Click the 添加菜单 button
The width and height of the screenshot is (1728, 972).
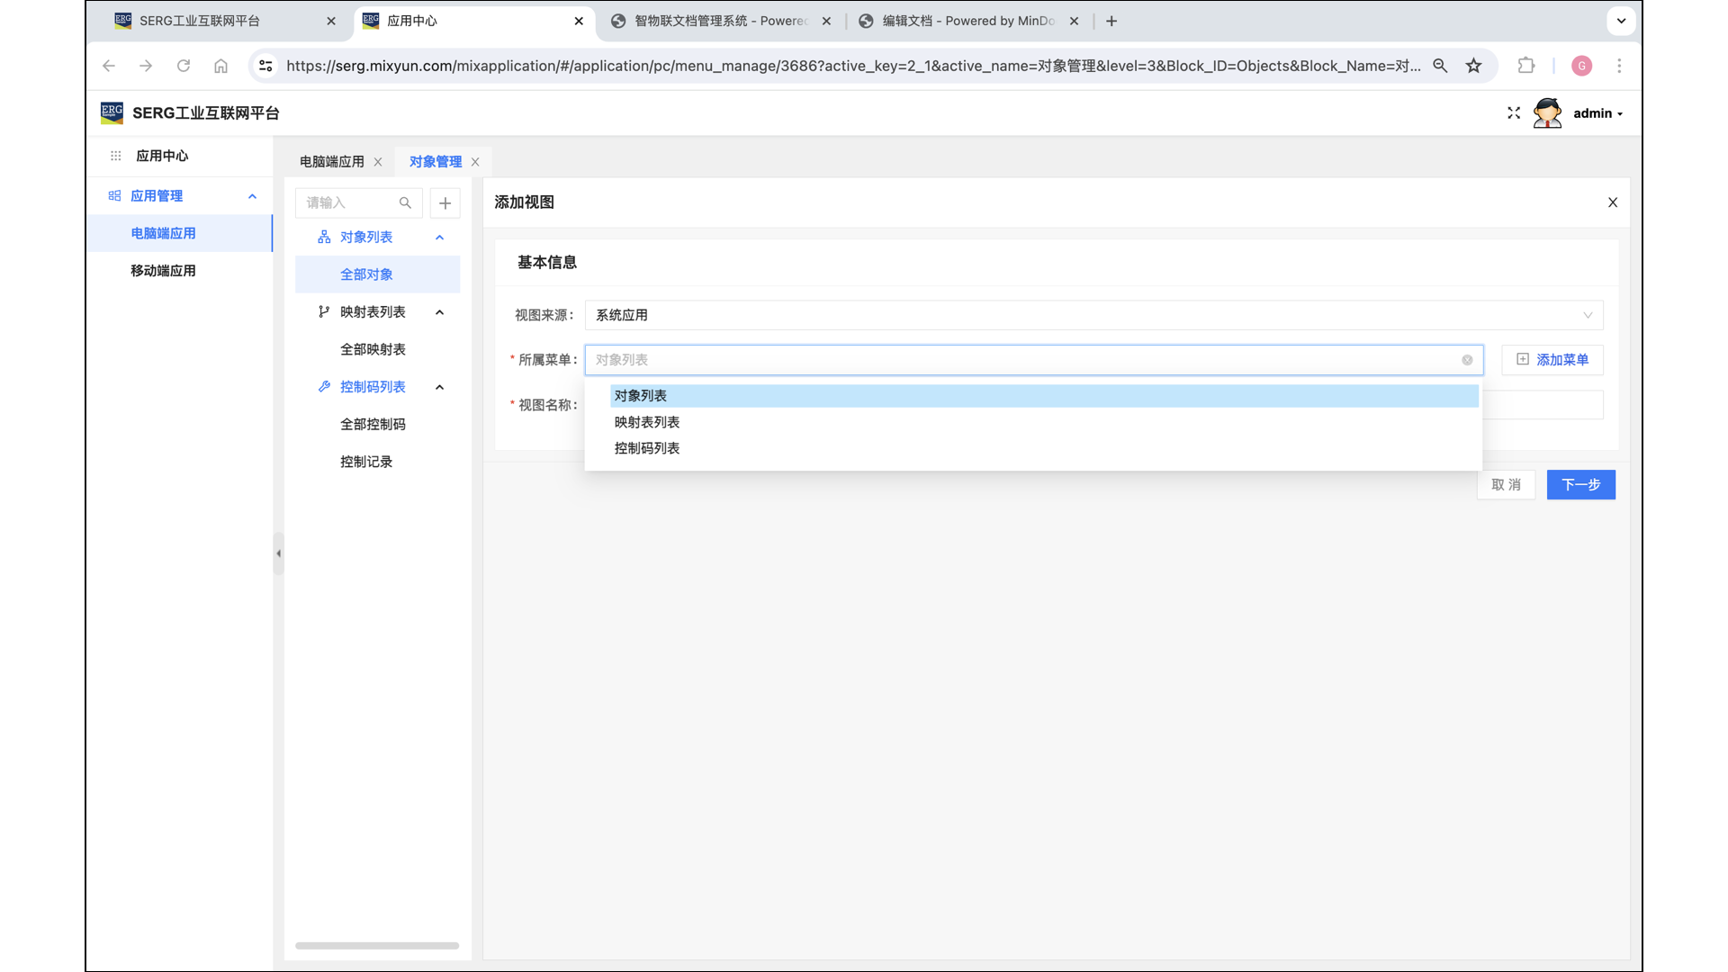(x=1552, y=360)
